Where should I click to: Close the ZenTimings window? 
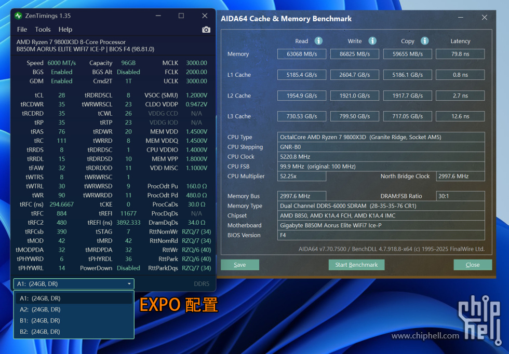coord(205,16)
